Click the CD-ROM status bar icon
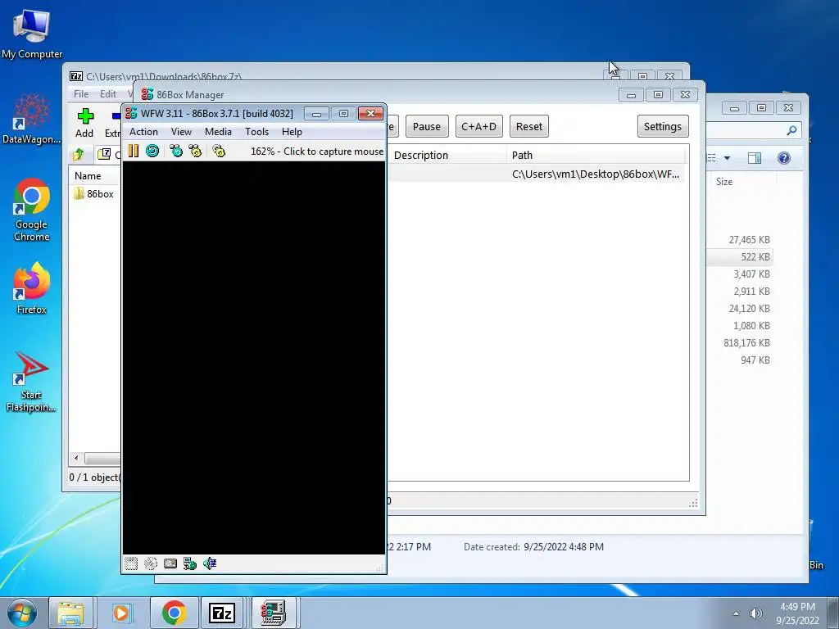The width and height of the screenshot is (839, 629). click(x=151, y=563)
